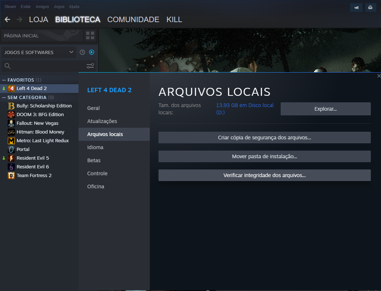Screen dimensions: 381x291
Task: Select the Betas properties section
Action: click(114, 160)
